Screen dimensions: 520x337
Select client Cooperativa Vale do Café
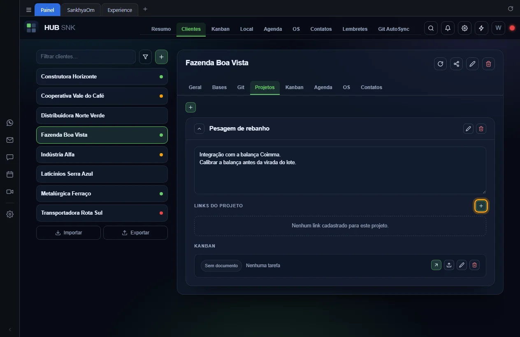(102, 96)
